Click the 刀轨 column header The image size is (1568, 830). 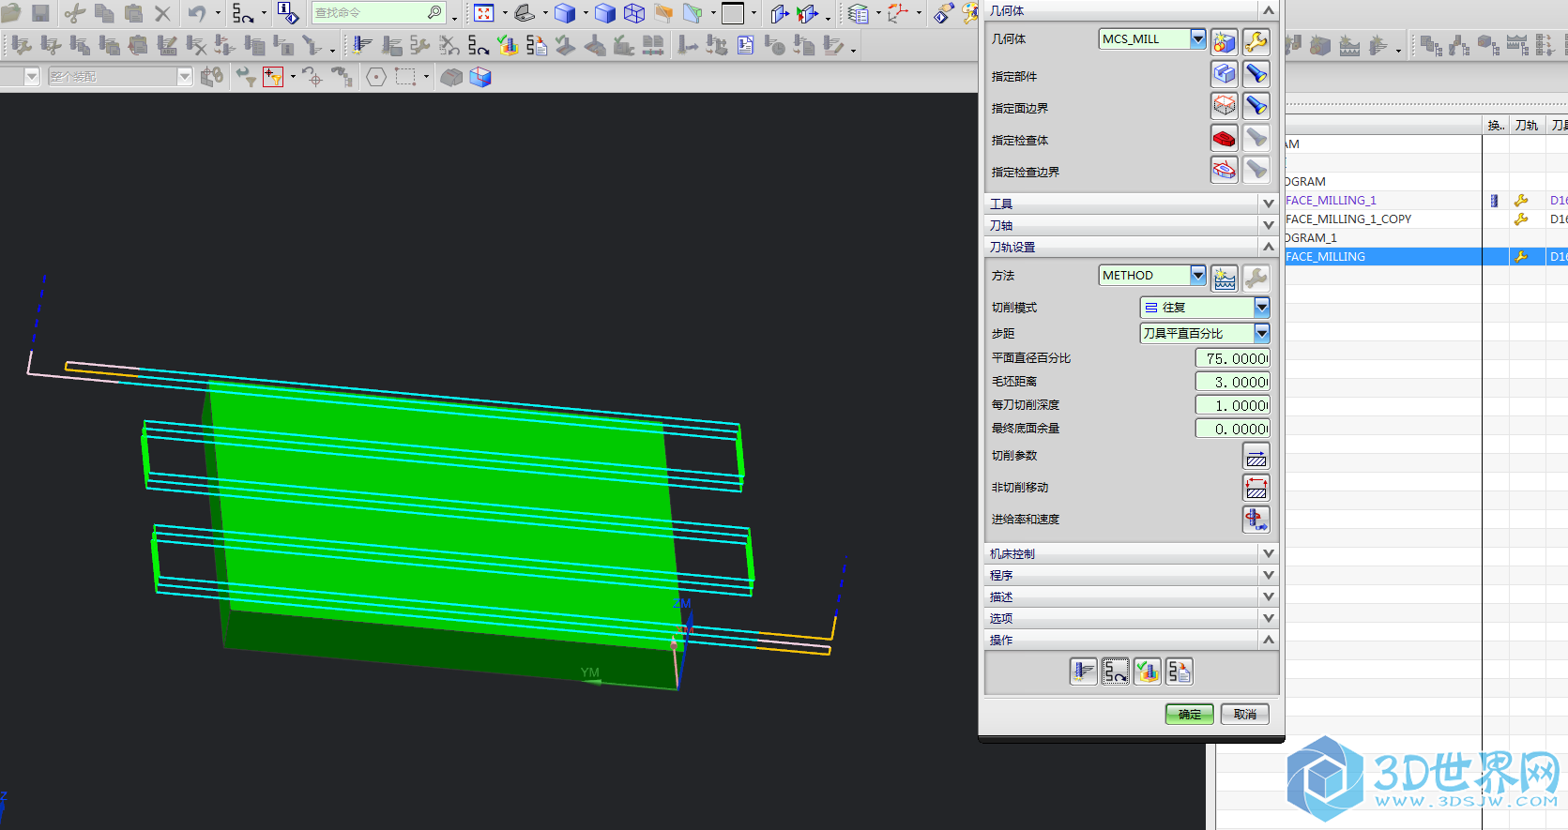(x=1527, y=125)
